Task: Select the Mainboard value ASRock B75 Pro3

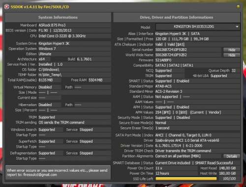Action: click(x=52, y=25)
